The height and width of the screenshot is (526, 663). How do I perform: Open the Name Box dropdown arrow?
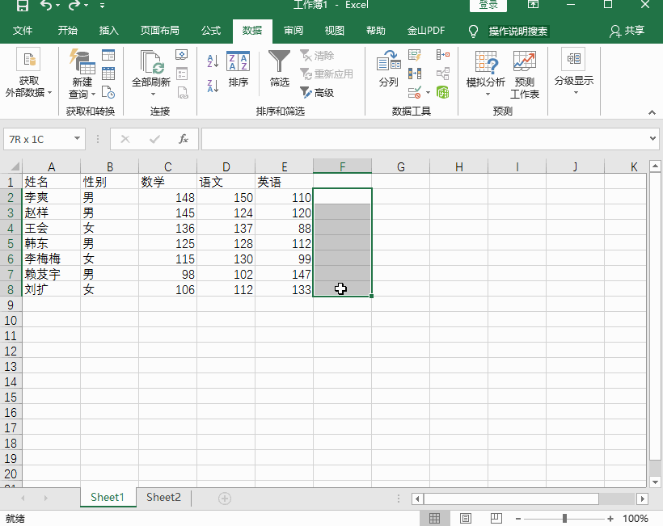[x=77, y=139]
